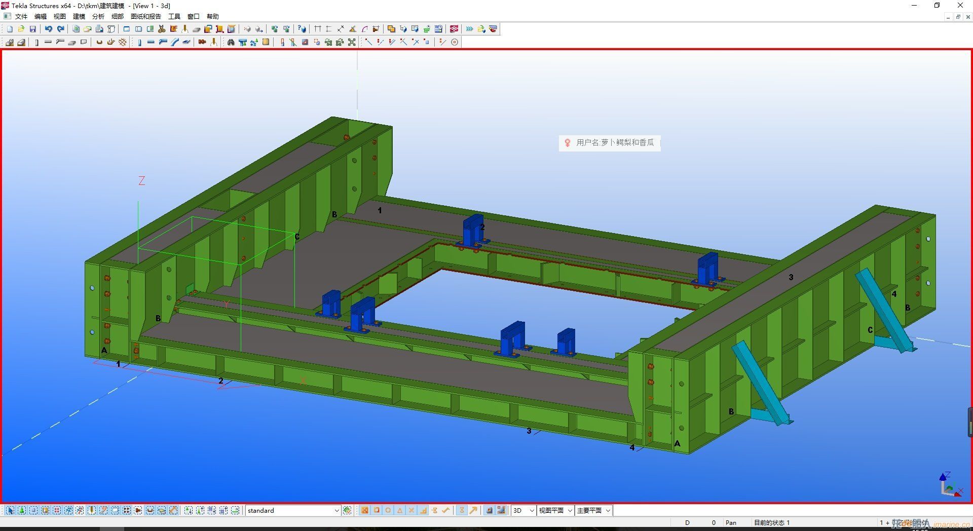Redo the last undone action

point(60,29)
